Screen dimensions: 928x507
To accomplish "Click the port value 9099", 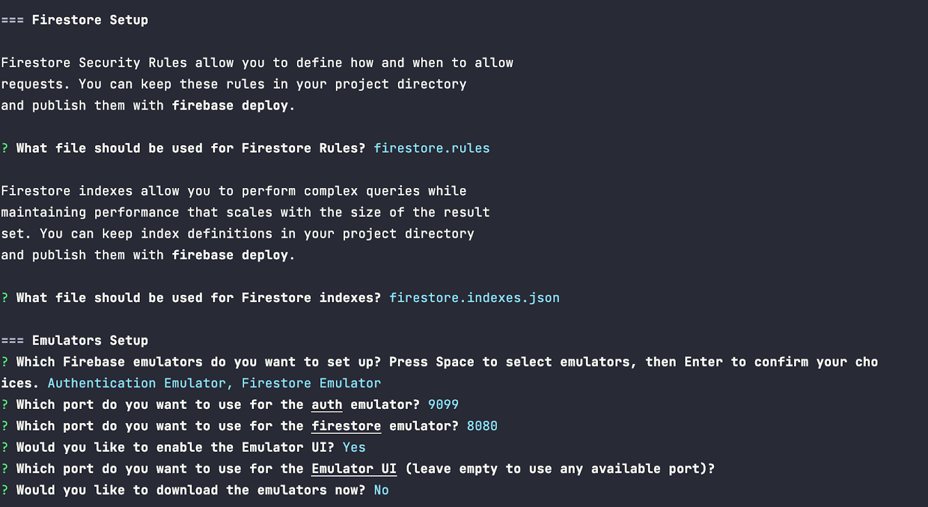I will [x=443, y=405].
